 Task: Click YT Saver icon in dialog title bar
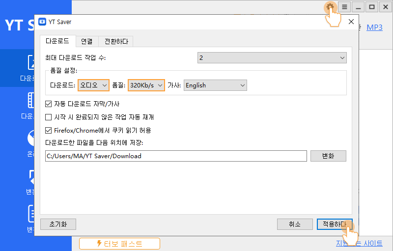[x=42, y=22]
